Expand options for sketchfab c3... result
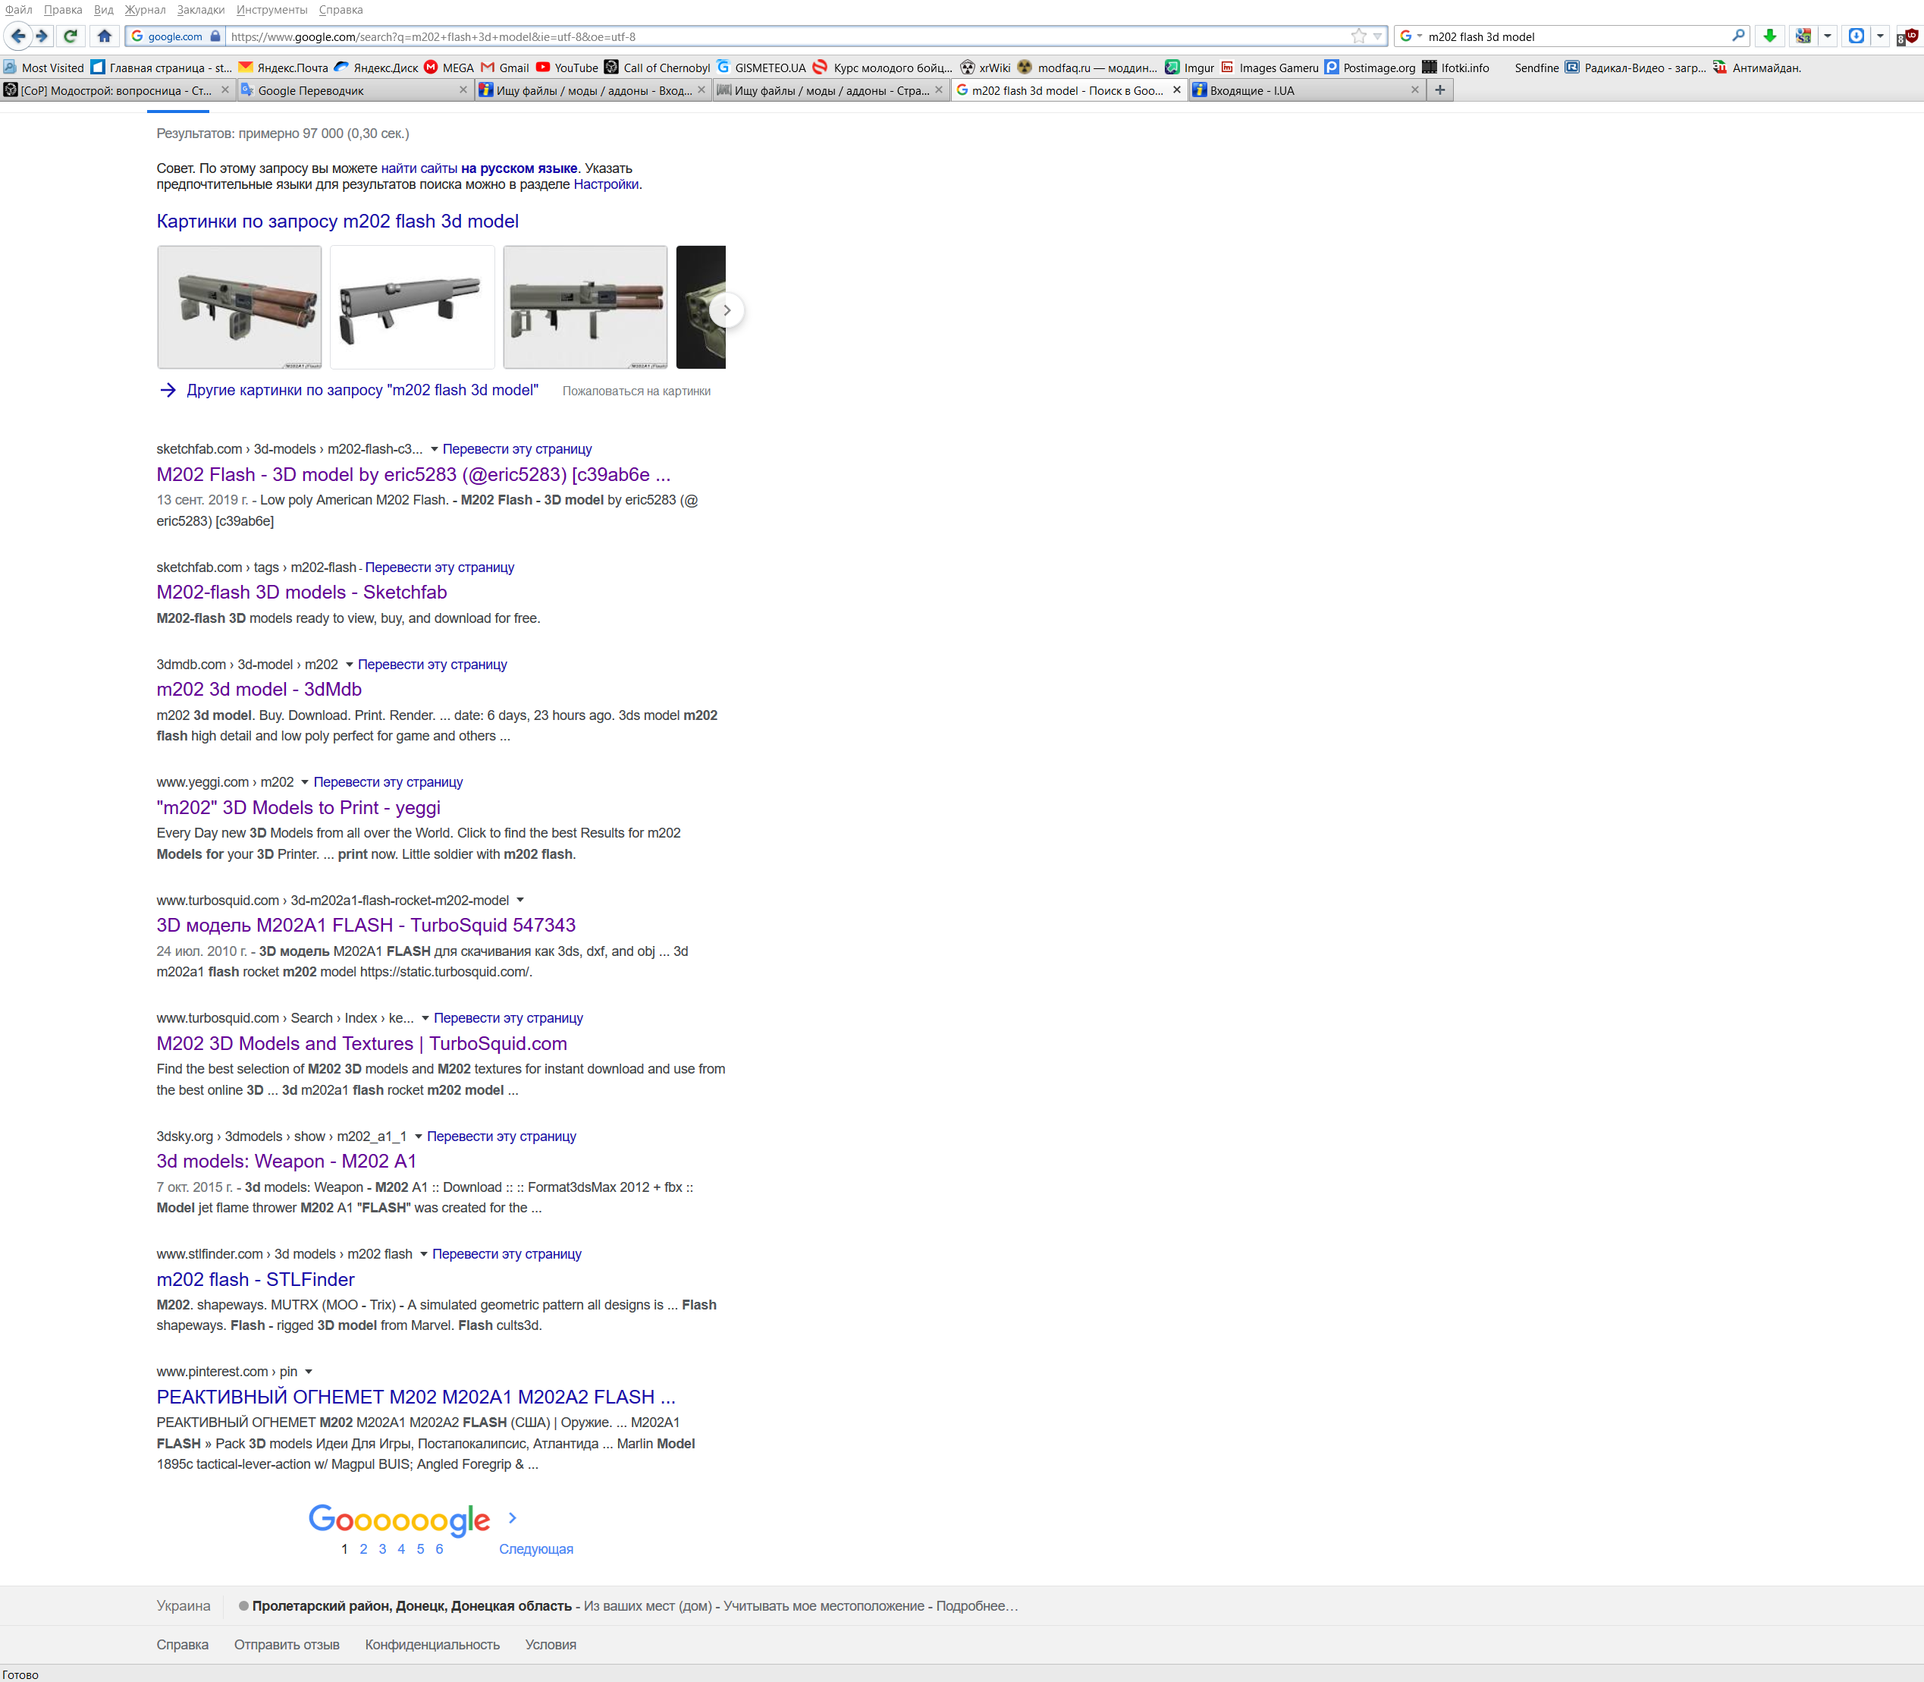Image resolution: width=1924 pixels, height=1682 pixels. coord(433,450)
